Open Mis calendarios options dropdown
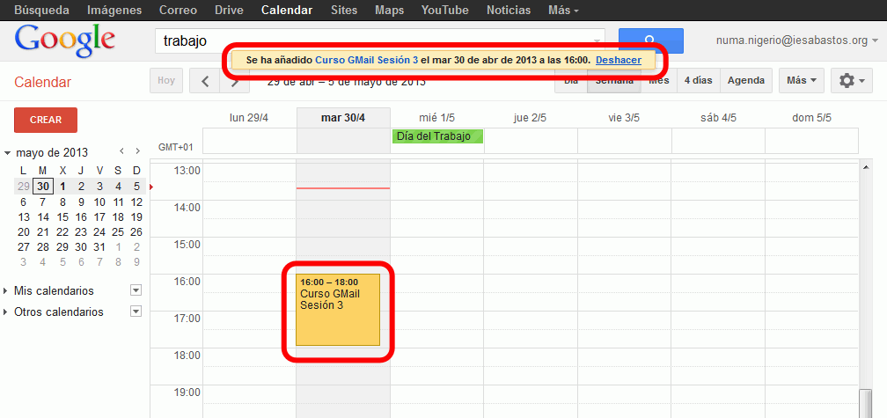 coord(136,290)
